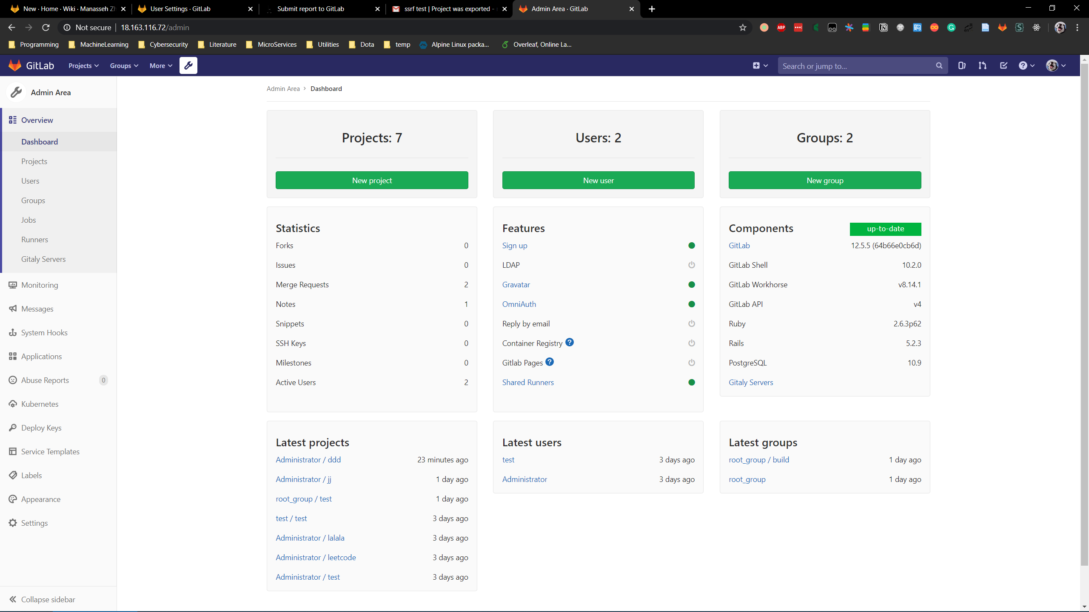The image size is (1089, 612).
Task: Open Abuse Reports in the sidebar
Action: (58, 380)
